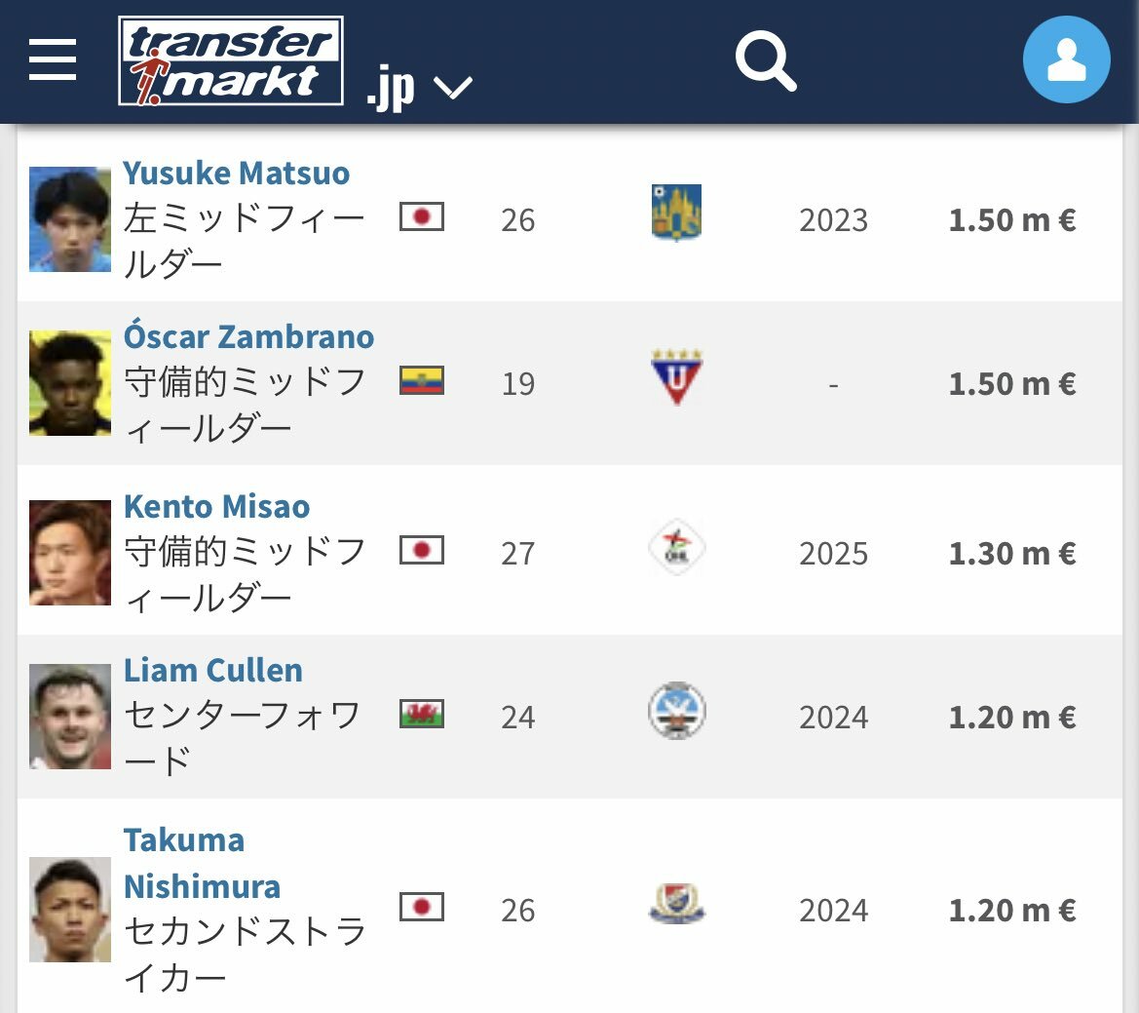Click Óscar Zambrano's club crest with U
The image size is (1139, 1013).
tap(676, 377)
